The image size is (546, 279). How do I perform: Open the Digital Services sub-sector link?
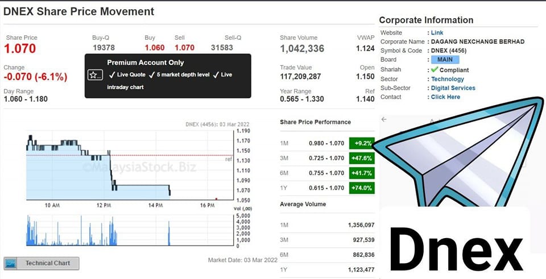click(x=453, y=88)
